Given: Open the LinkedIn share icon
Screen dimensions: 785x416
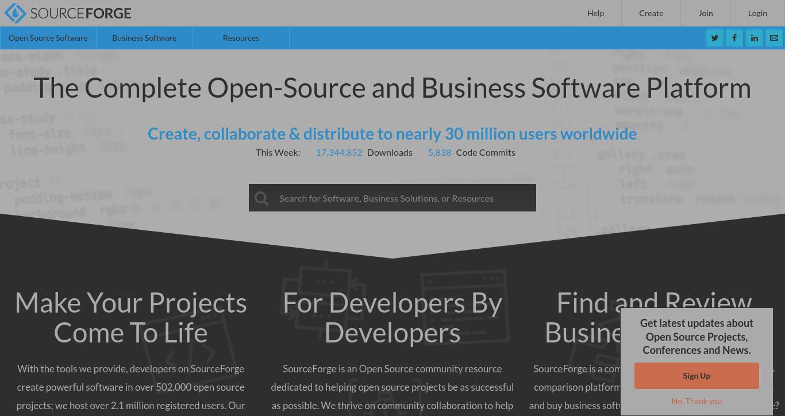Looking at the screenshot, I should (x=755, y=38).
